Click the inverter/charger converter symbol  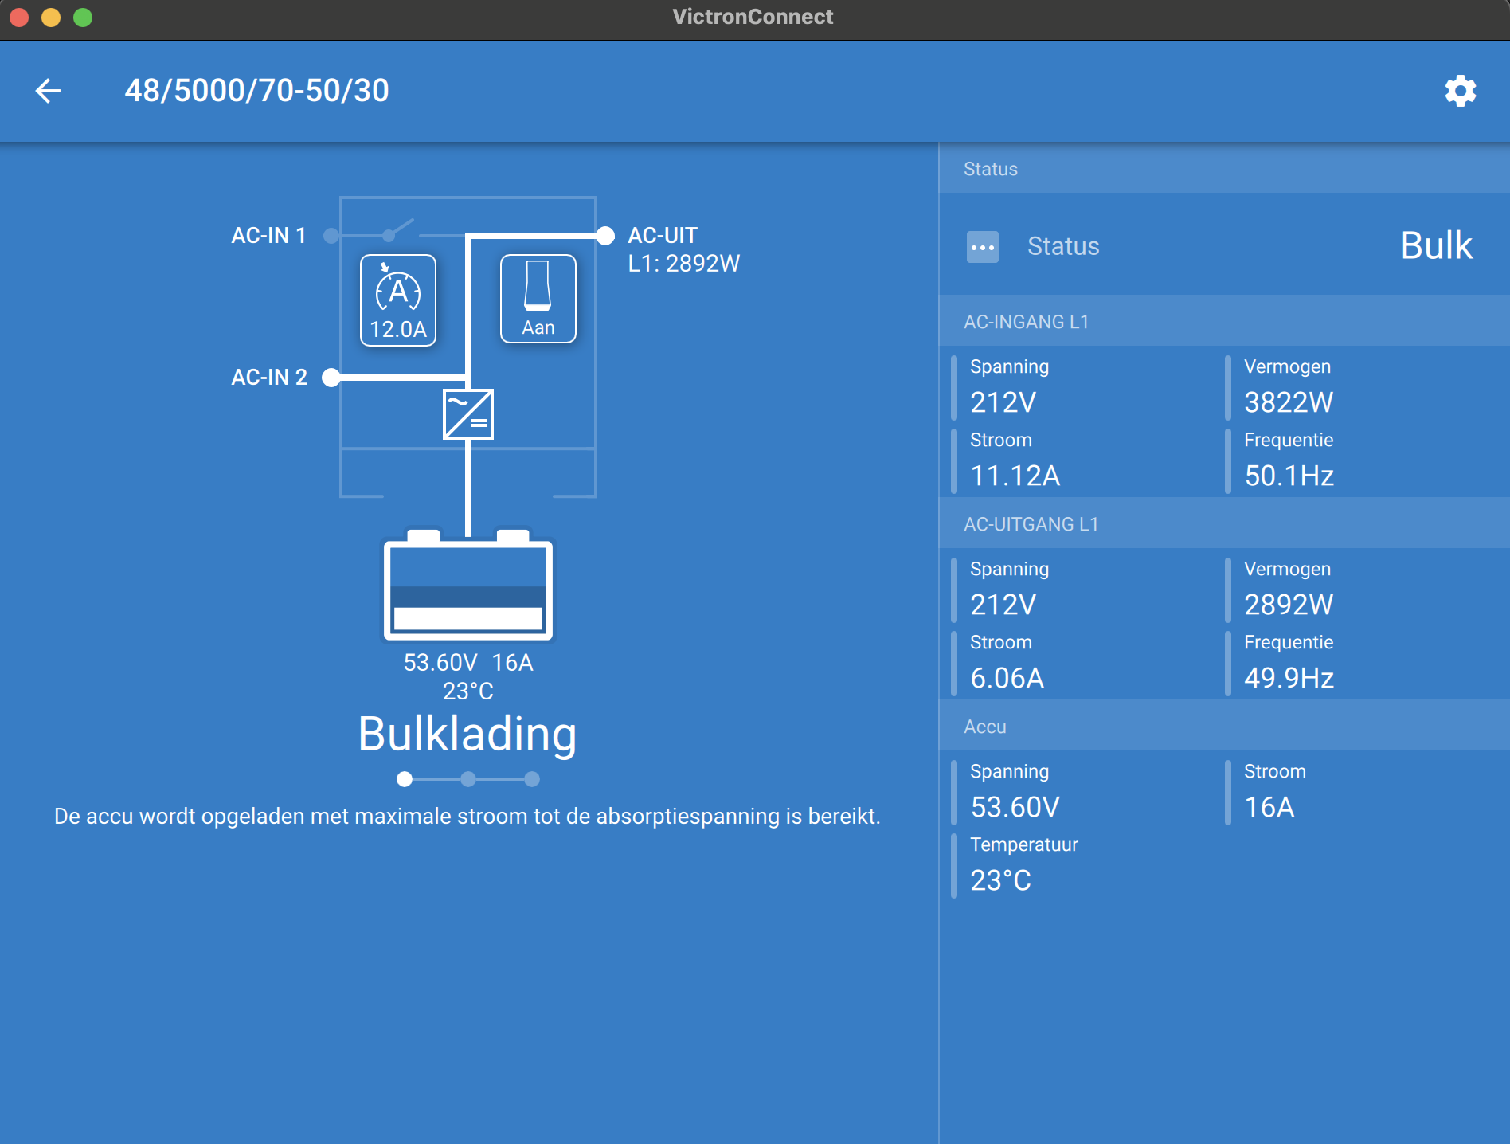pyautogui.click(x=468, y=414)
